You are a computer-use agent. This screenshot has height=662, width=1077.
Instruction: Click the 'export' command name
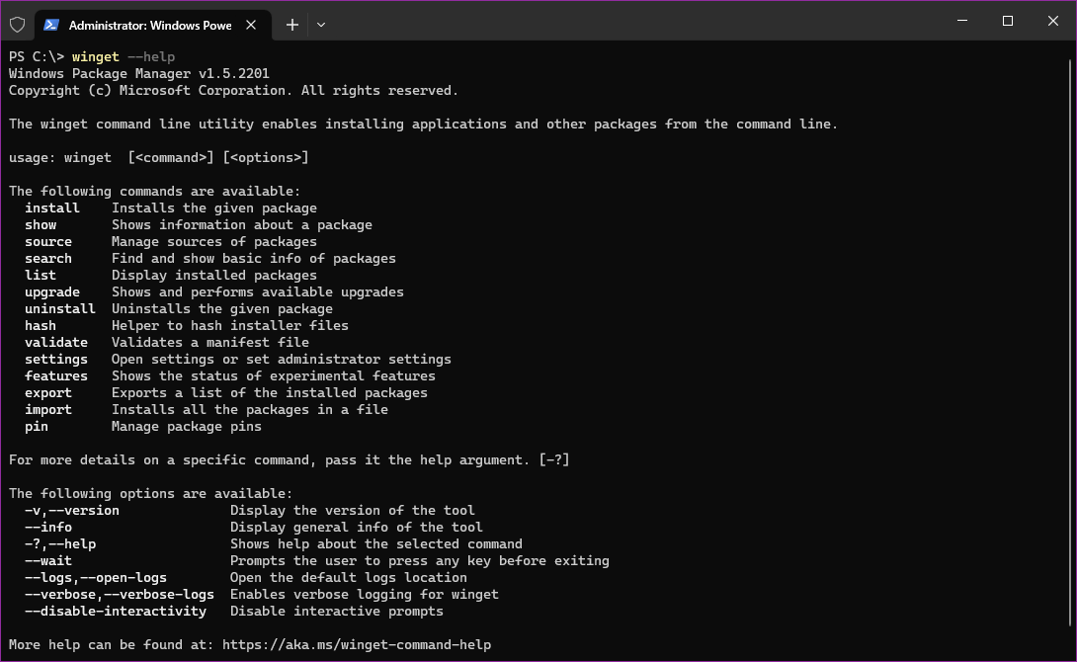48,393
